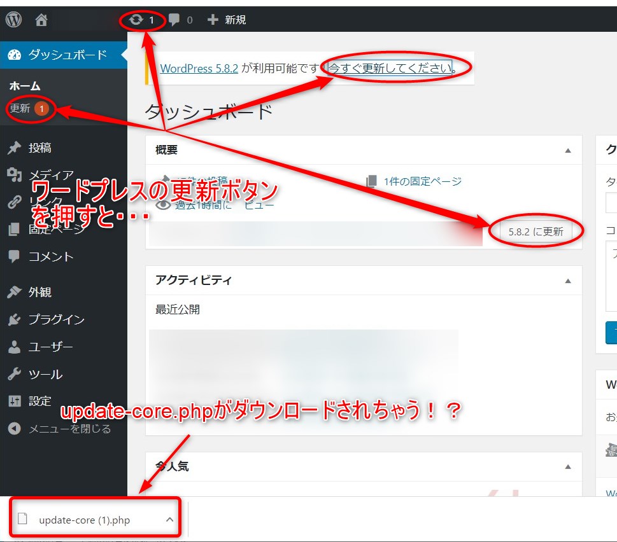Open ユーザー (Users) menu
617x542 pixels.
point(51,347)
